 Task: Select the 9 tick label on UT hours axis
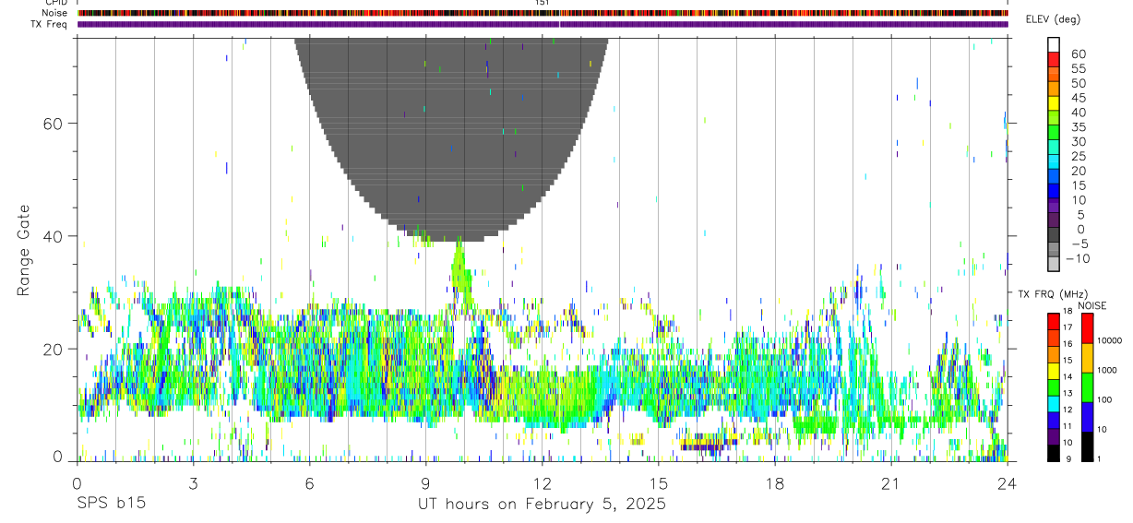click(x=425, y=483)
